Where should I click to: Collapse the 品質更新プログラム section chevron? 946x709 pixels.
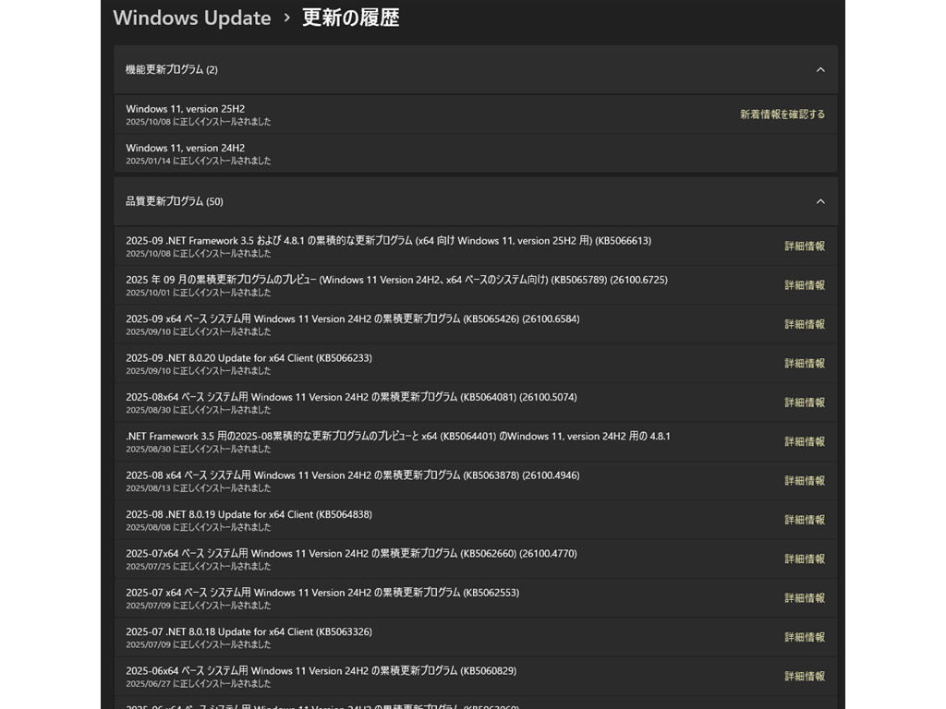point(819,201)
